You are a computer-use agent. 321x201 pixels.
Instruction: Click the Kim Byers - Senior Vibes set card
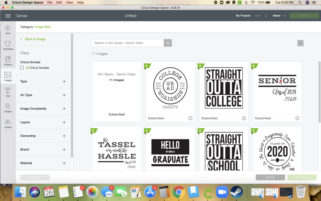tap(117, 92)
